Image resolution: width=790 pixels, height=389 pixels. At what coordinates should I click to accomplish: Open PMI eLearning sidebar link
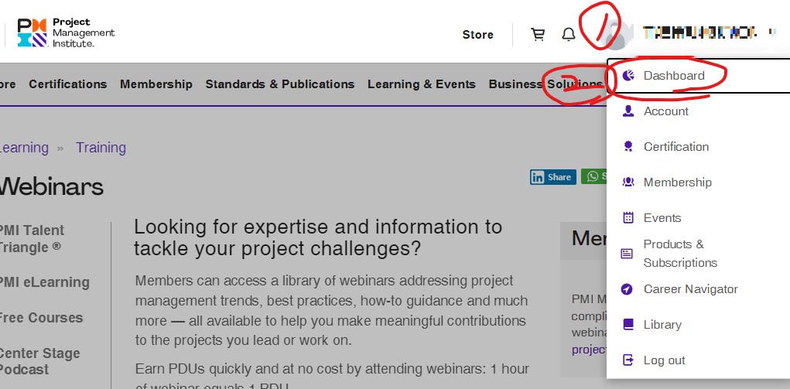44,282
